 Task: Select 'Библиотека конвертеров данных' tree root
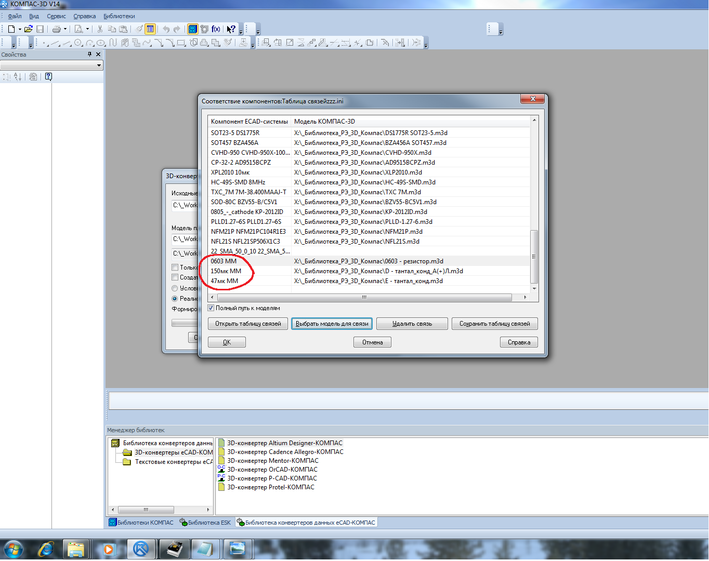click(167, 443)
